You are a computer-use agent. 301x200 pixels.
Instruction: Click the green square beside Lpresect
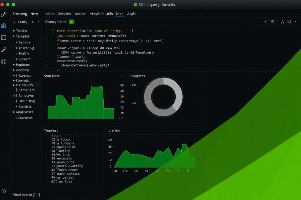[x=17, y=59]
